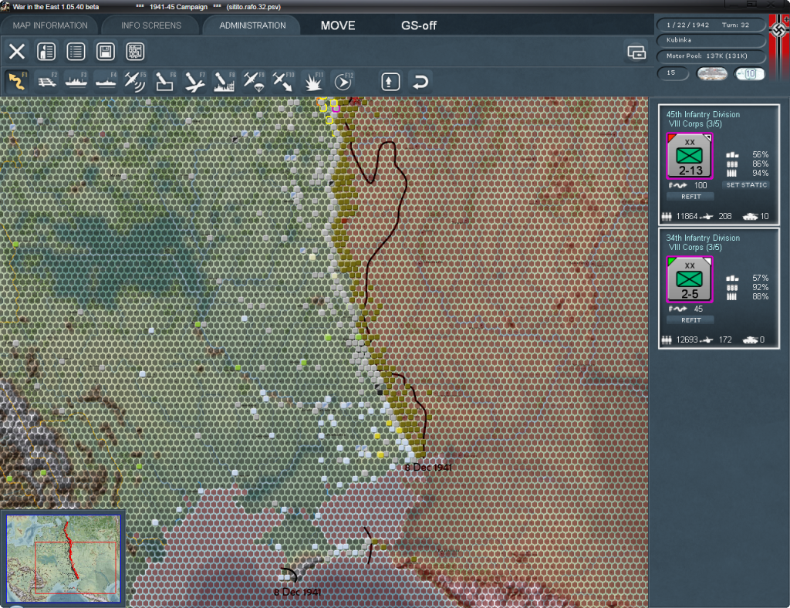
Task: Toggle REFIT for 34th Infantry Division
Action: (x=690, y=320)
